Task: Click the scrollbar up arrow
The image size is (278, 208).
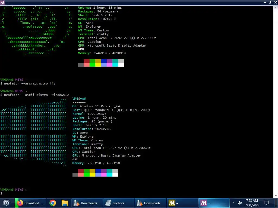Action: point(276,8)
